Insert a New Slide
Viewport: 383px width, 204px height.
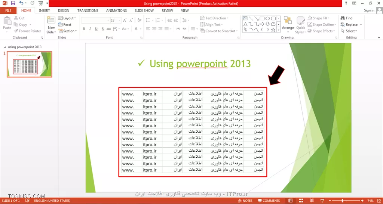[x=51, y=25]
